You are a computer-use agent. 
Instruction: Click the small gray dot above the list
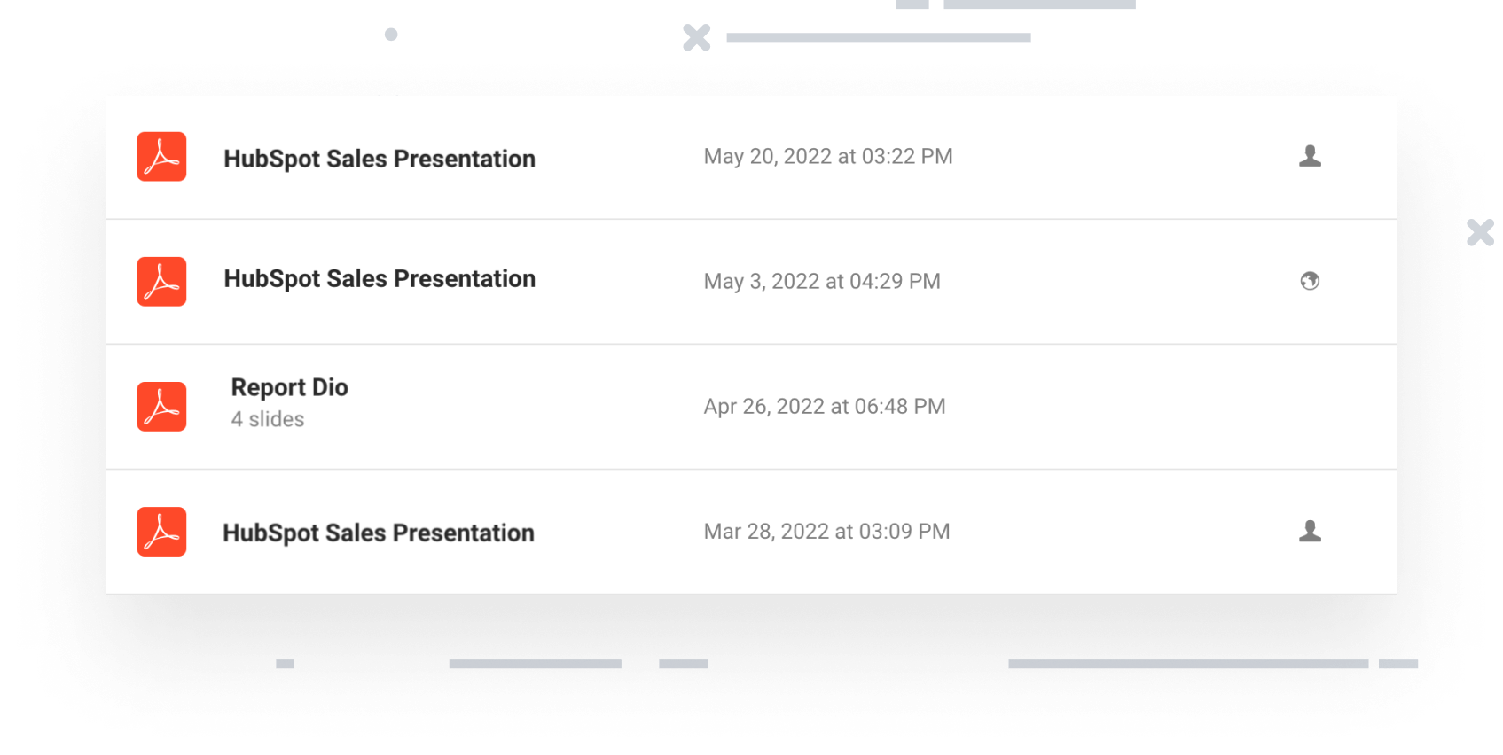391,35
